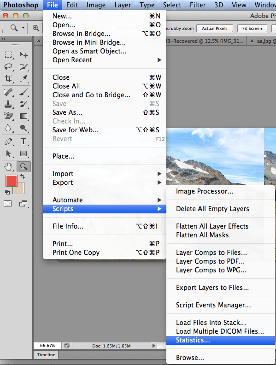Select the Clone Stamp tool
The width and height of the screenshot is (276, 365).
8,104
